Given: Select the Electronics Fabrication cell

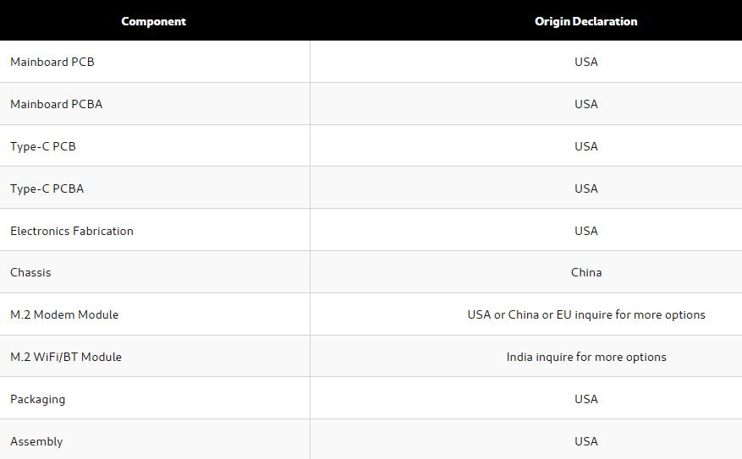Looking at the screenshot, I should tap(72, 231).
